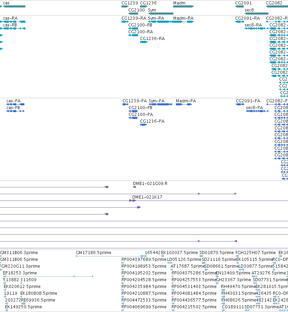288x312 pixels.
Task: Select the CG2100-PA protein glyph
Action: (x=133, y=118)
